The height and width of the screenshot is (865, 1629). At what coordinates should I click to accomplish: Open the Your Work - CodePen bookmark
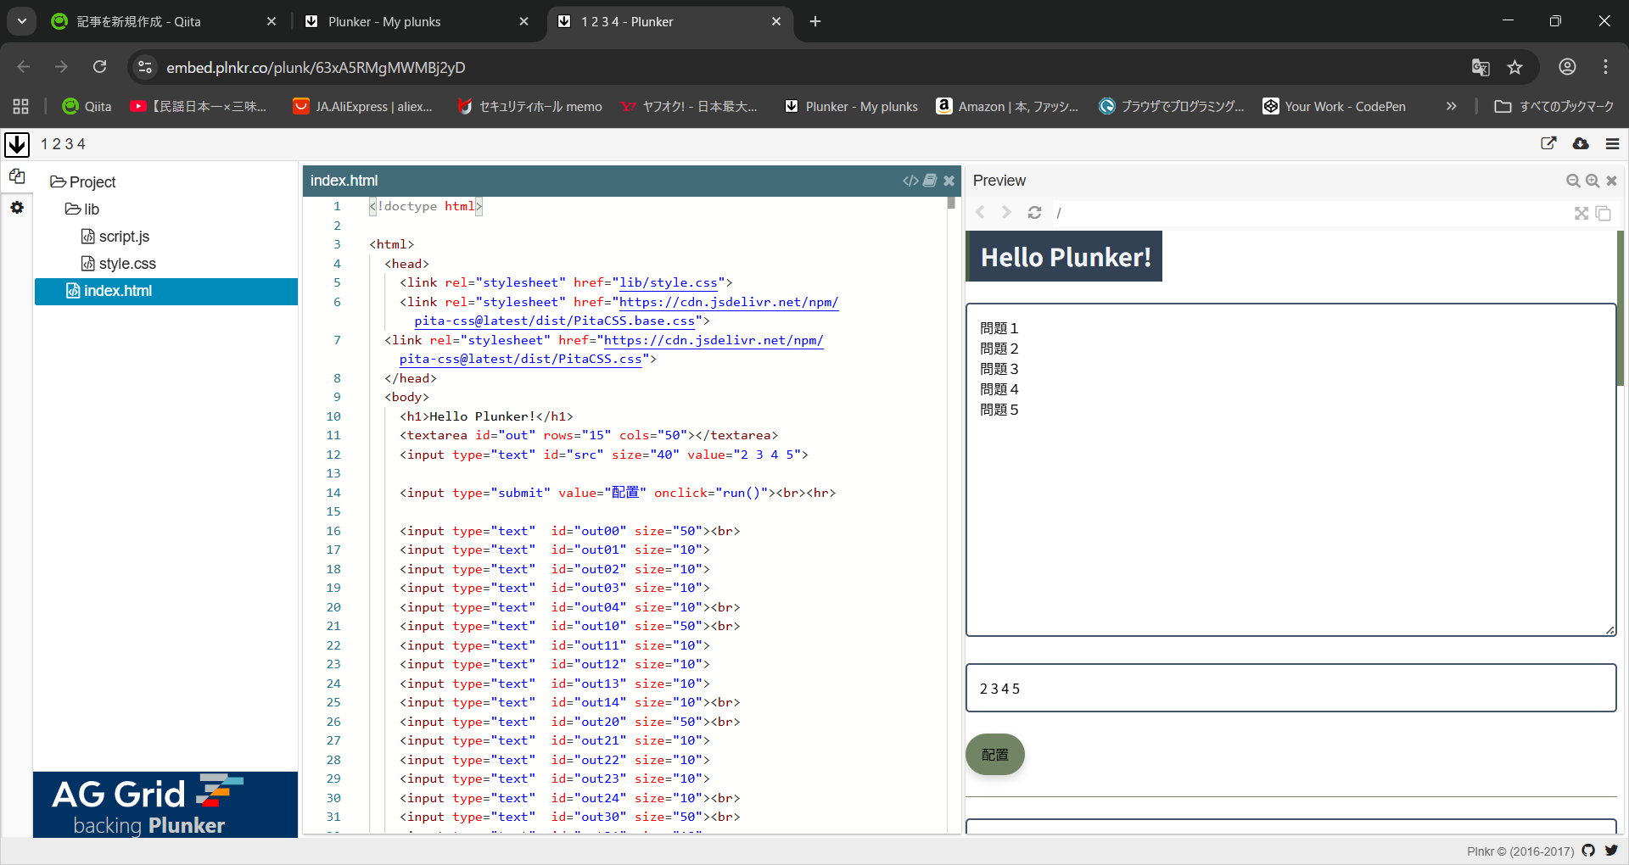coord(1334,106)
